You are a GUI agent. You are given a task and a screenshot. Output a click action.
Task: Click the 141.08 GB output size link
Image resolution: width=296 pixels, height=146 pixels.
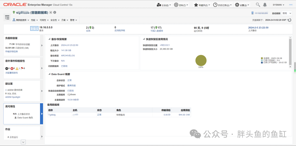click(x=66, y=50)
